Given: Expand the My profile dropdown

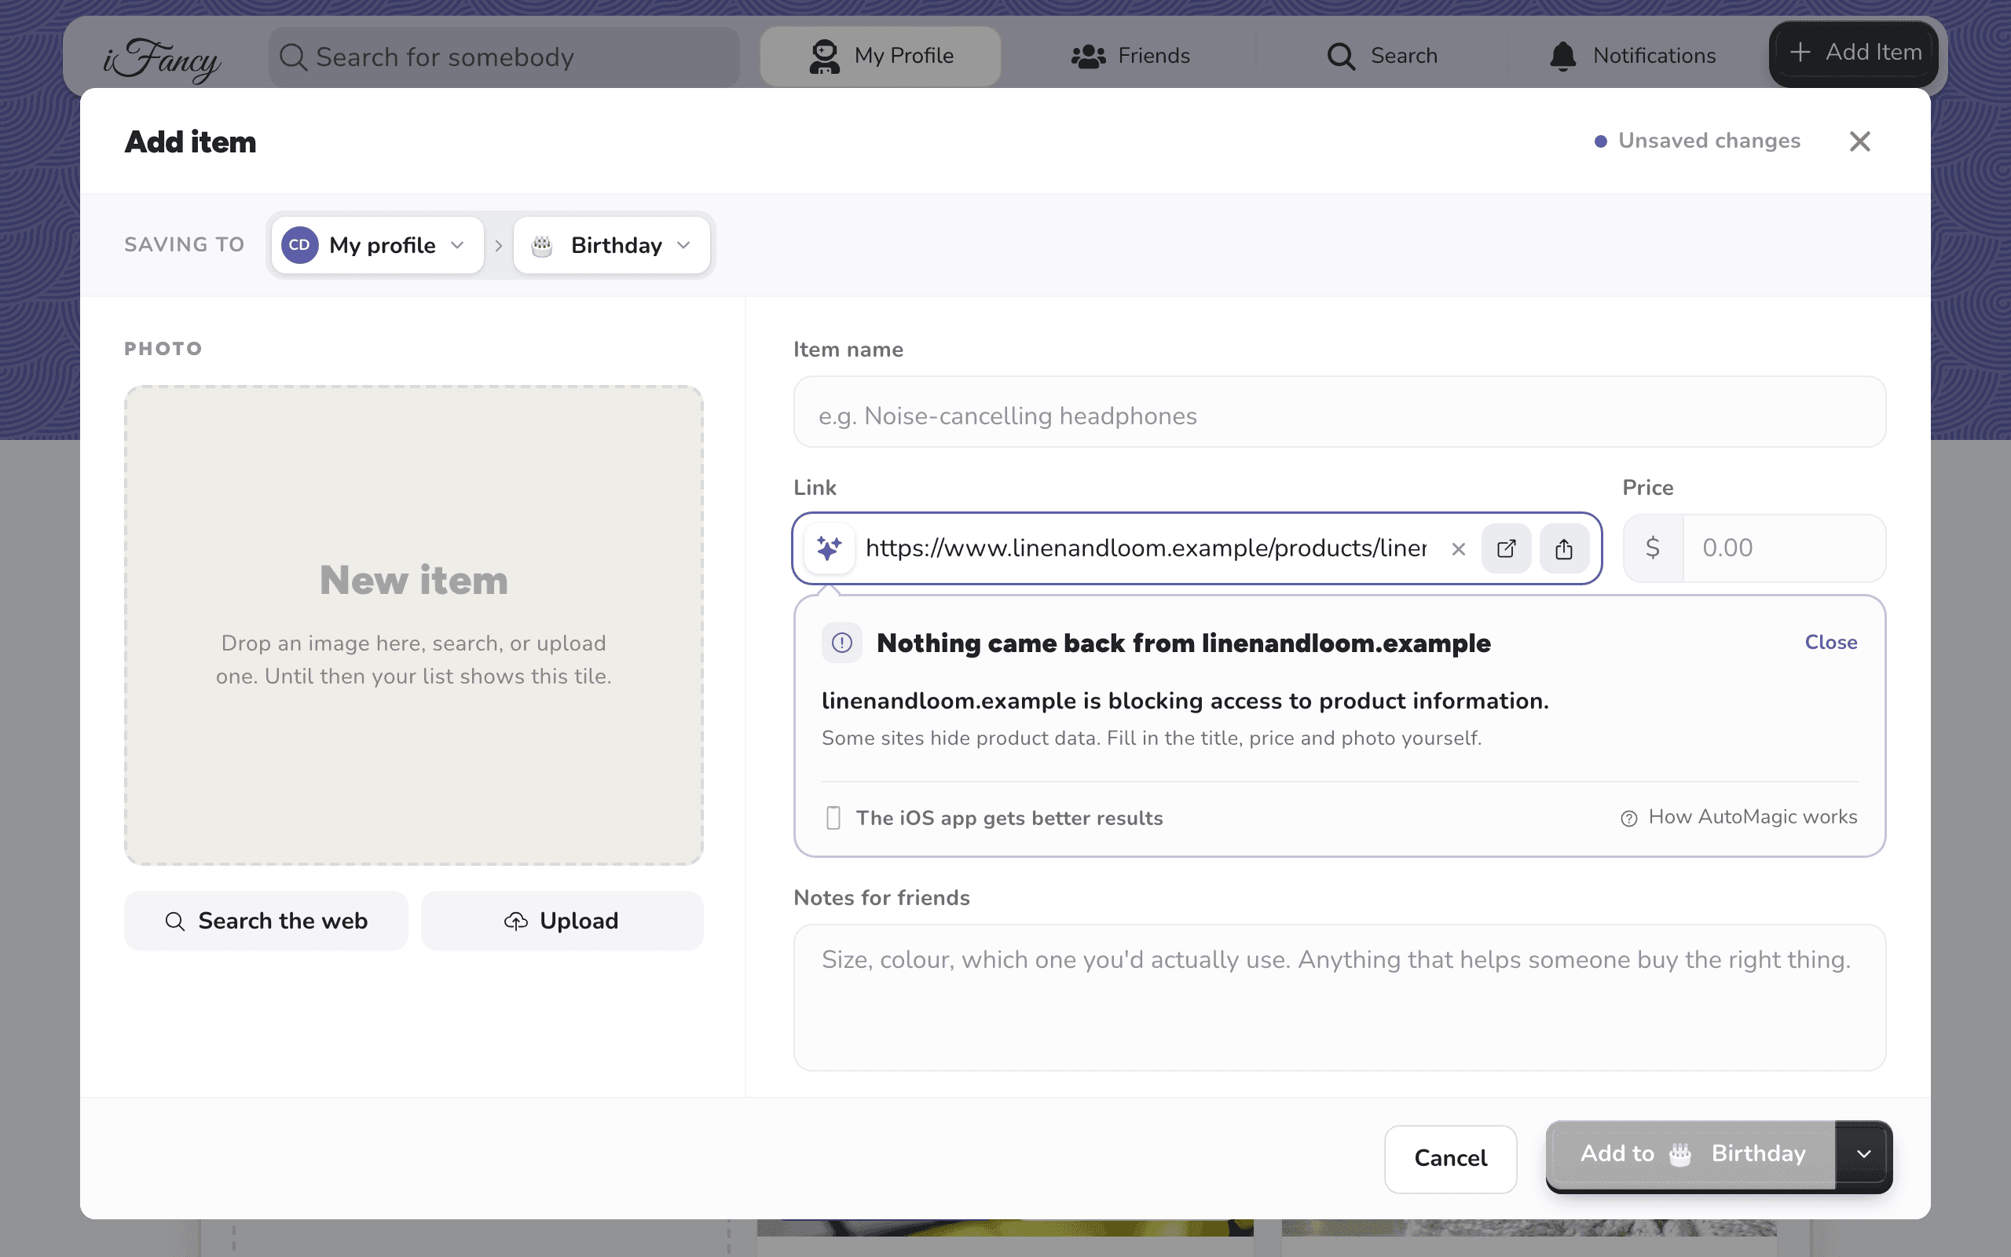Looking at the screenshot, I should [x=377, y=245].
